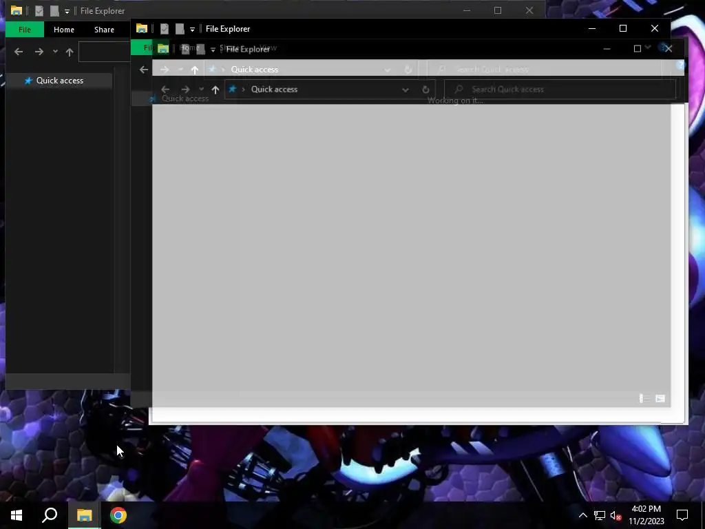Show hidden system tray icons
The width and height of the screenshot is (705, 529).
pyautogui.click(x=582, y=515)
